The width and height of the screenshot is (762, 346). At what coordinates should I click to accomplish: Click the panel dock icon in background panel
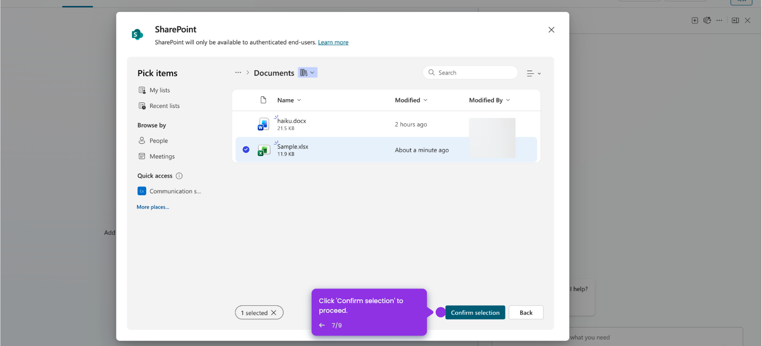(x=735, y=20)
